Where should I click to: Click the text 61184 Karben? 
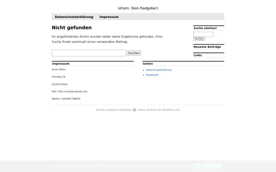60,84
